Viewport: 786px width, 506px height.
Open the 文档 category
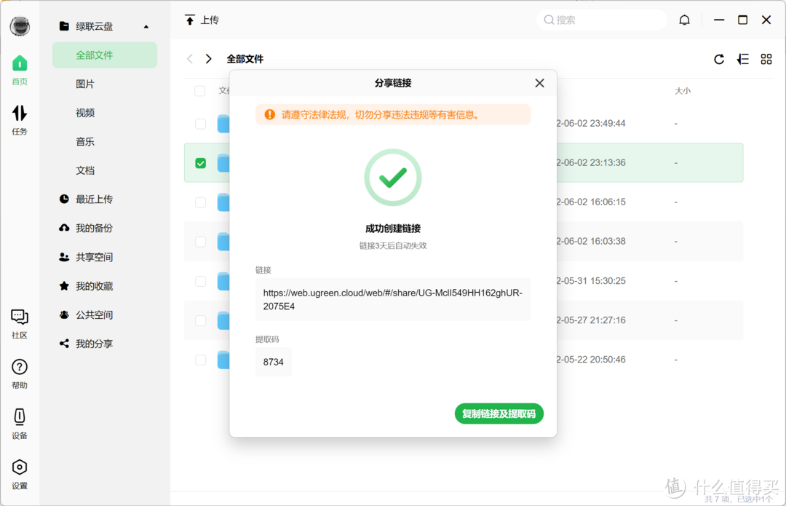click(x=85, y=170)
